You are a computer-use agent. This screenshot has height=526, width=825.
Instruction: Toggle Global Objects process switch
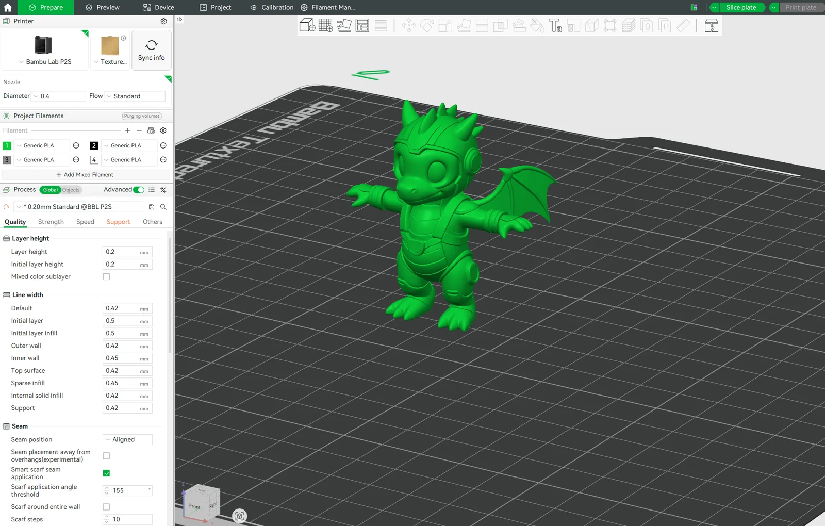coord(61,190)
